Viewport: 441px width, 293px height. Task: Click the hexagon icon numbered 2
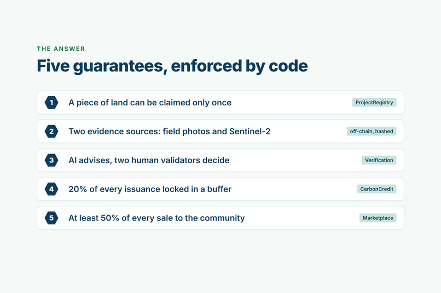[x=51, y=131]
